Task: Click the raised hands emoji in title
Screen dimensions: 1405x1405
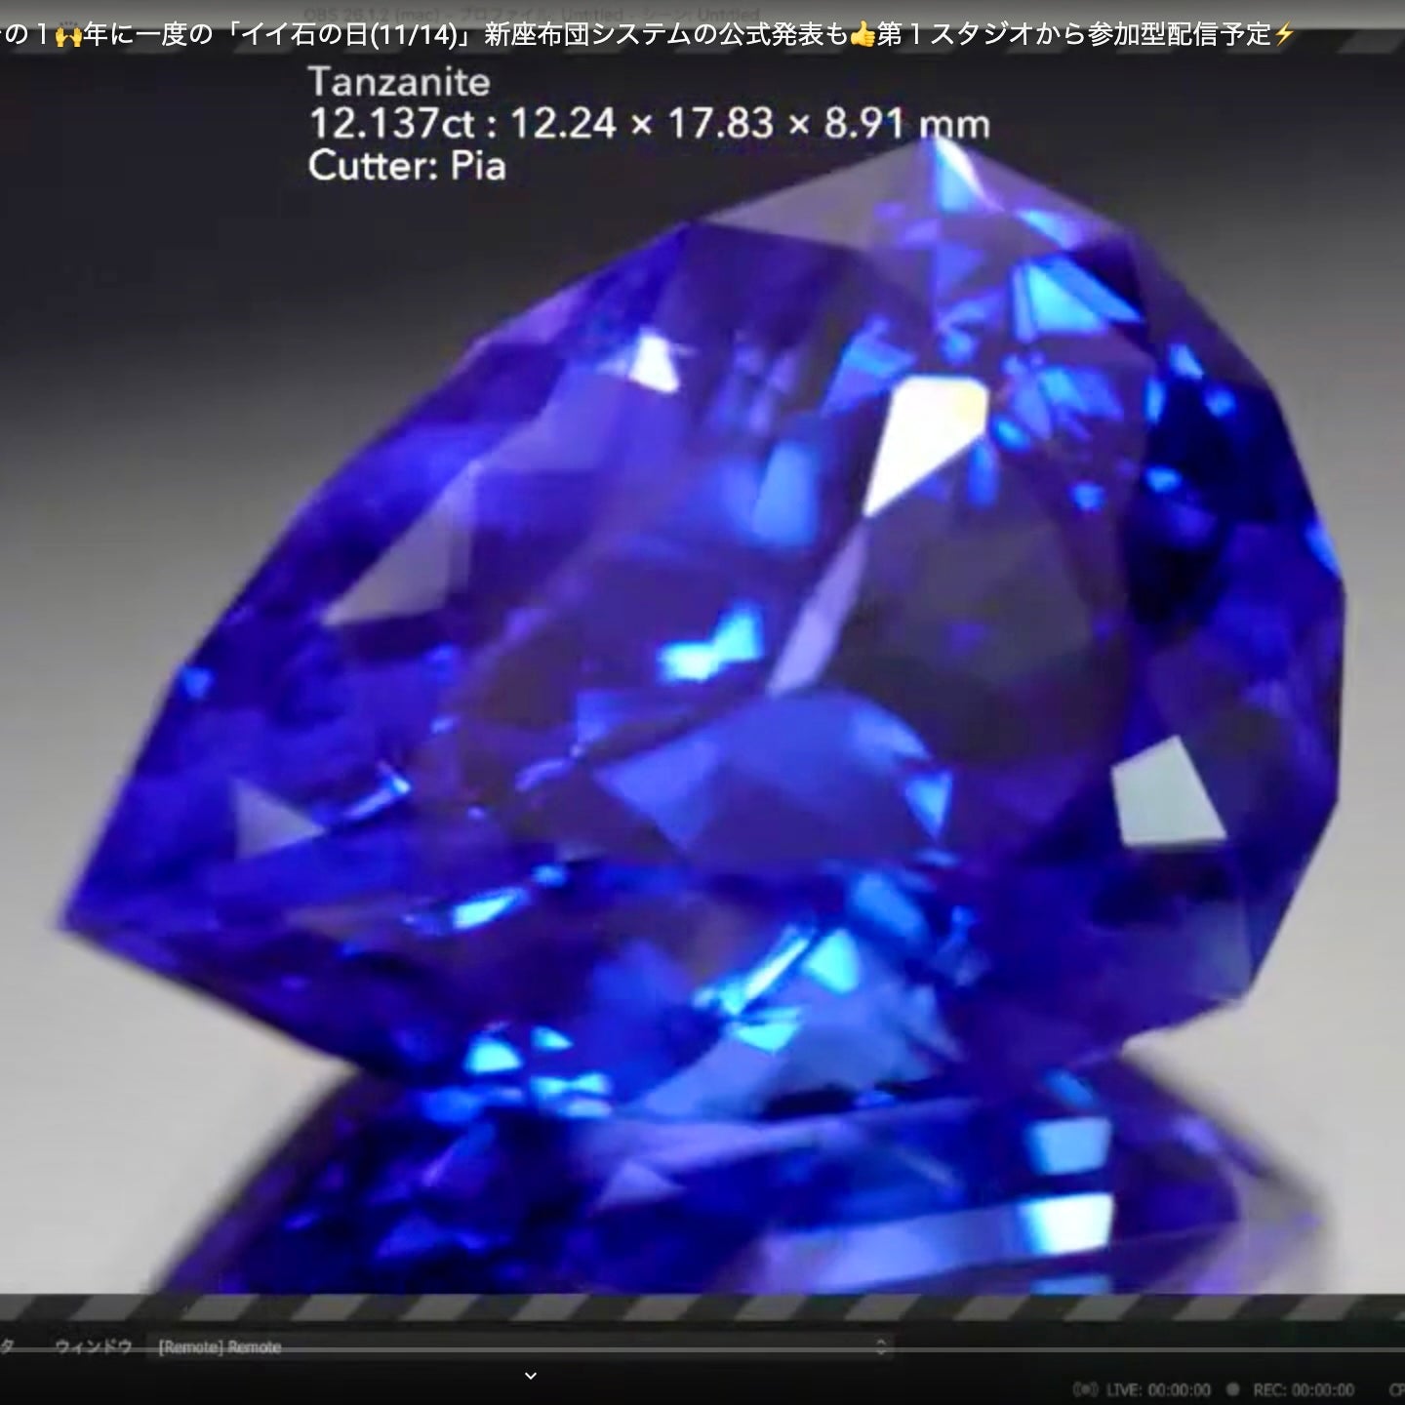Action: point(68,36)
